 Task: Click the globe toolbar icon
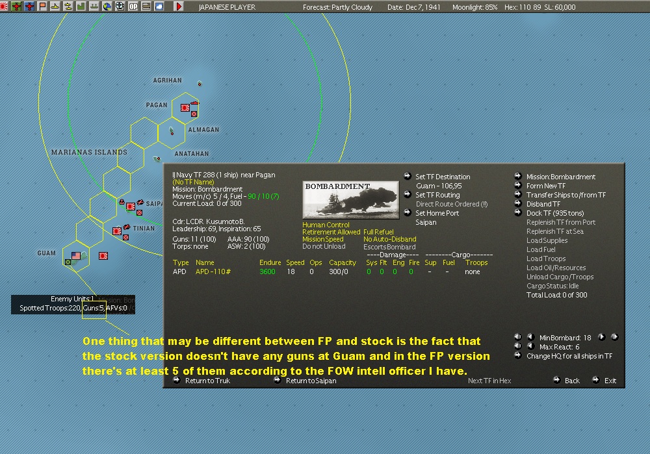point(107,6)
